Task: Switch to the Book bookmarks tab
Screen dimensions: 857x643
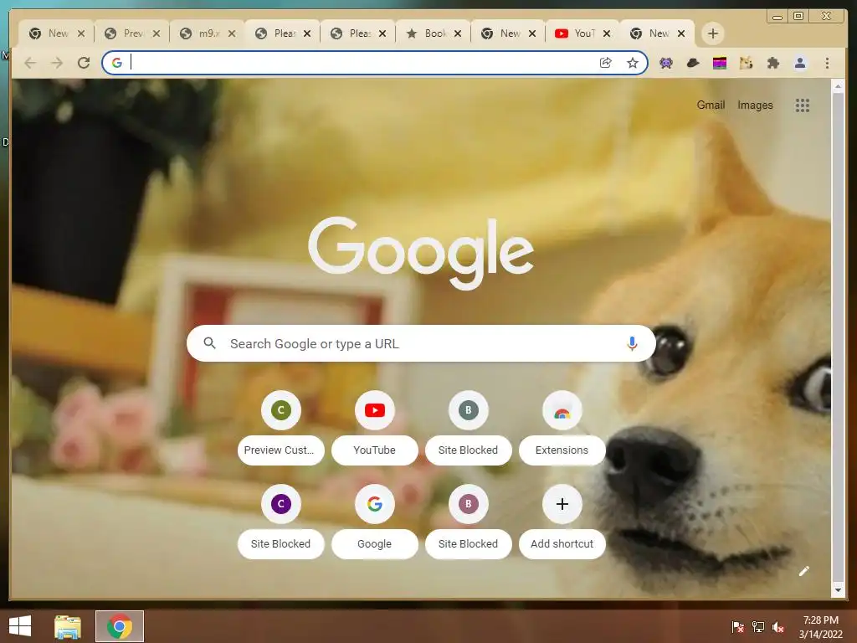Action: point(433,33)
